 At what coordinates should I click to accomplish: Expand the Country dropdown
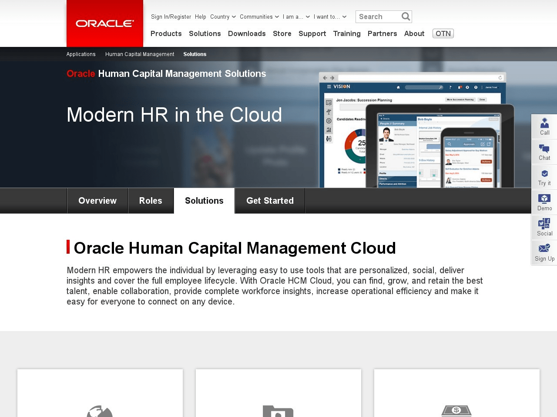coord(223,17)
